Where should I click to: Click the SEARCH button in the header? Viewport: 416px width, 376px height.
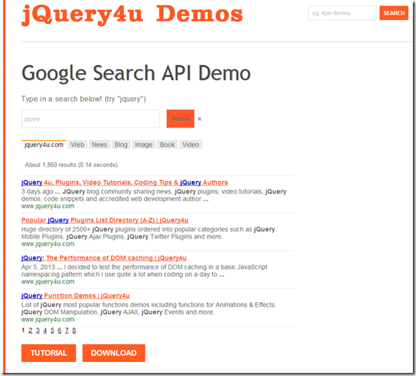pyautogui.click(x=393, y=13)
